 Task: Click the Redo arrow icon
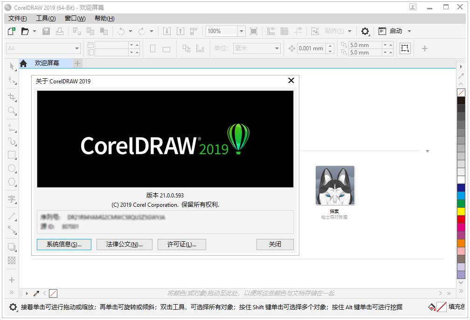[142, 31]
